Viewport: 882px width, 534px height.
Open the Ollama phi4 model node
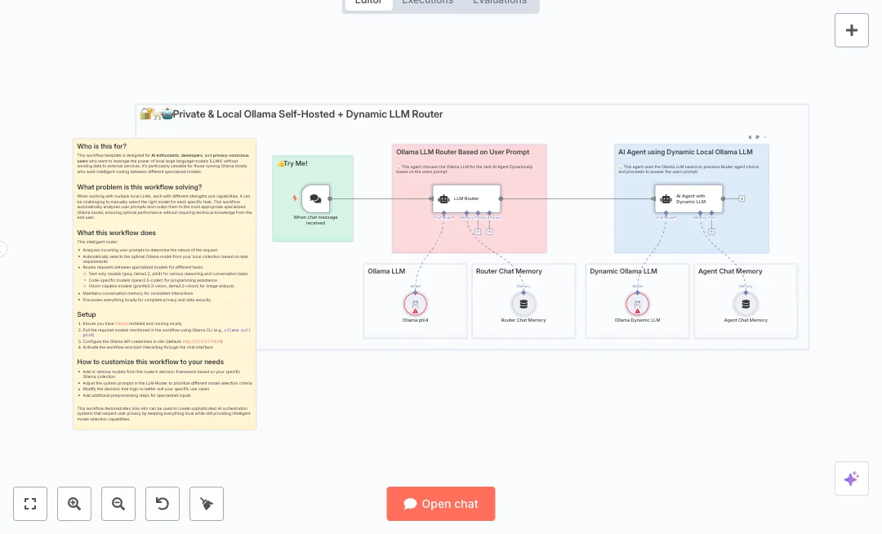pos(415,303)
